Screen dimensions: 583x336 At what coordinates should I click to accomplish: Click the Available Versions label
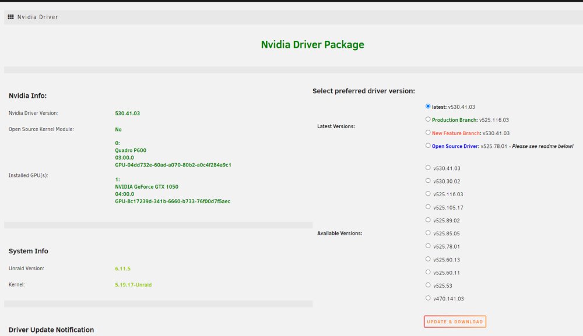coord(339,233)
